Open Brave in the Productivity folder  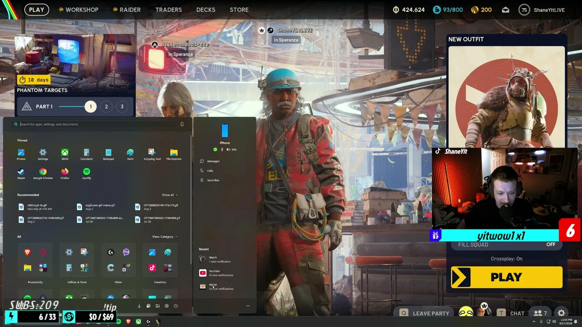tap(27, 252)
